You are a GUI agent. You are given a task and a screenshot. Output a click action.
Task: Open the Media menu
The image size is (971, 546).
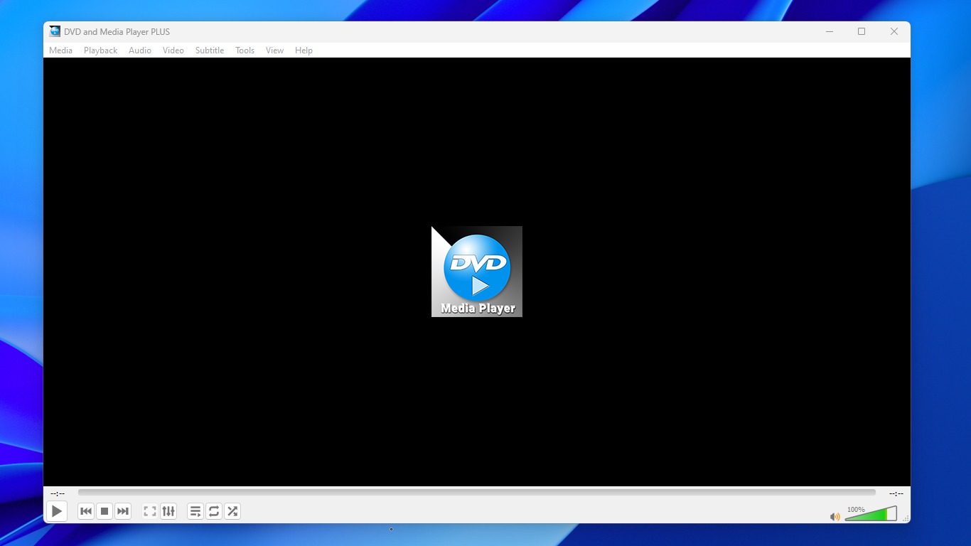pyautogui.click(x=60, y=50)
